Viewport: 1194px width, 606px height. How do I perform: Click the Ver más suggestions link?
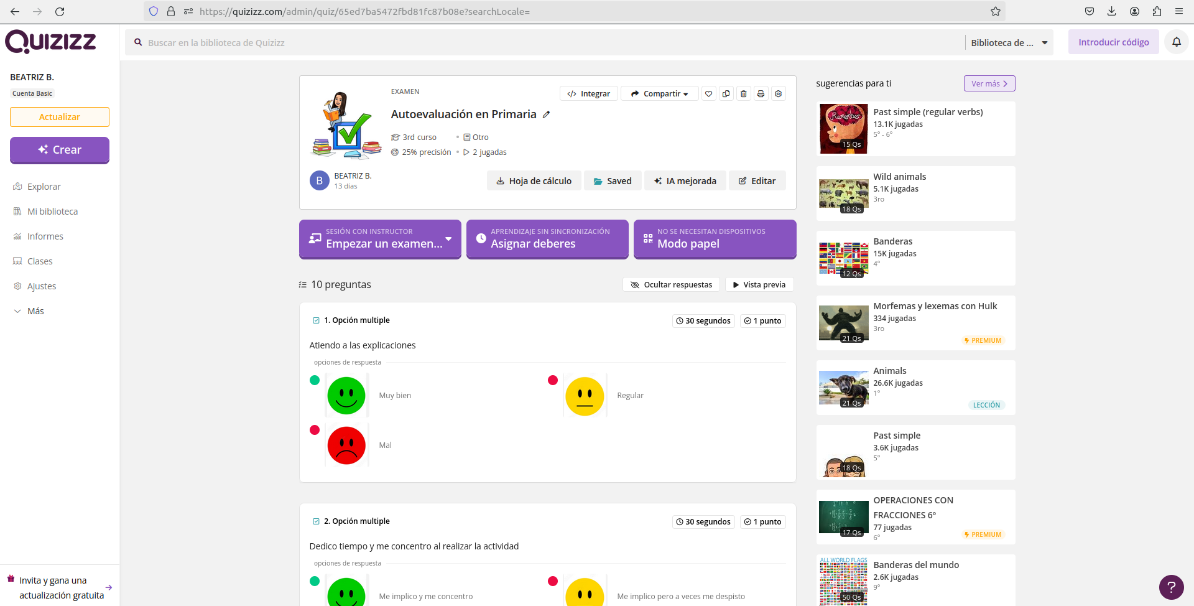989,83
